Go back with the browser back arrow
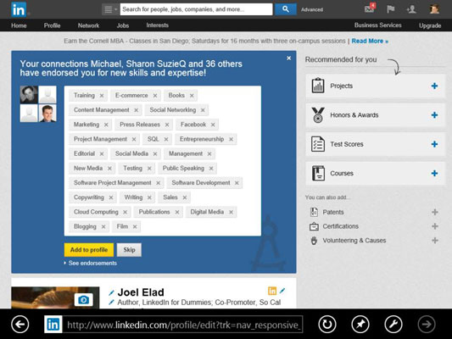Screen dimensions: 452x339 coord(20,325)
